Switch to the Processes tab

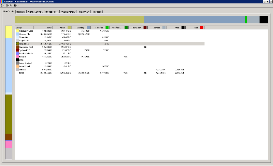[x=21, y=12]
